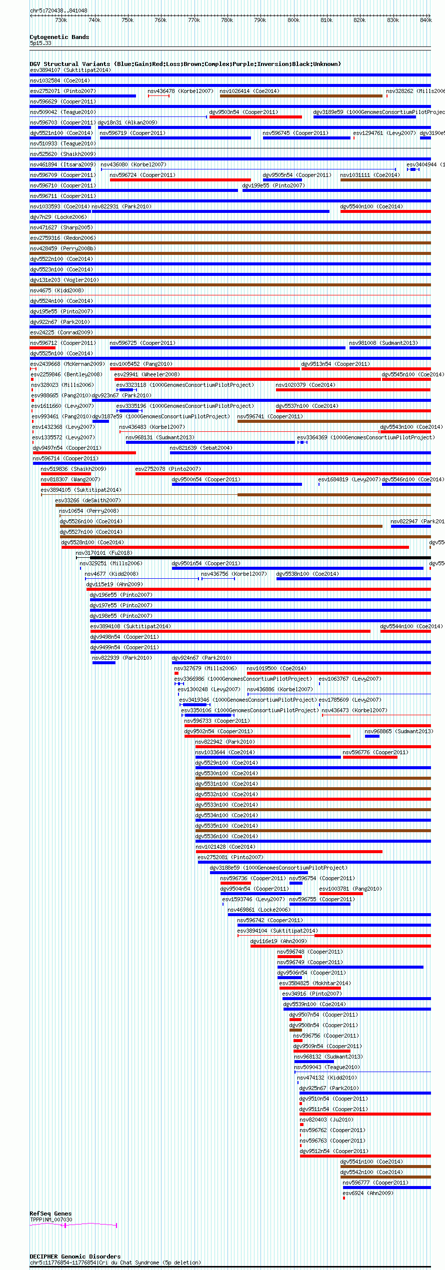Viewport: 445px width, 1270px height.
Task: Click nsv1020379 (Coe2014) label
Action: (x=306, y=385)
